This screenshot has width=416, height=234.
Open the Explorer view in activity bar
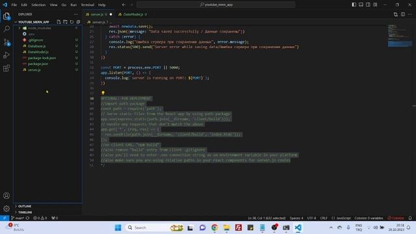click(x=6, y=16)
